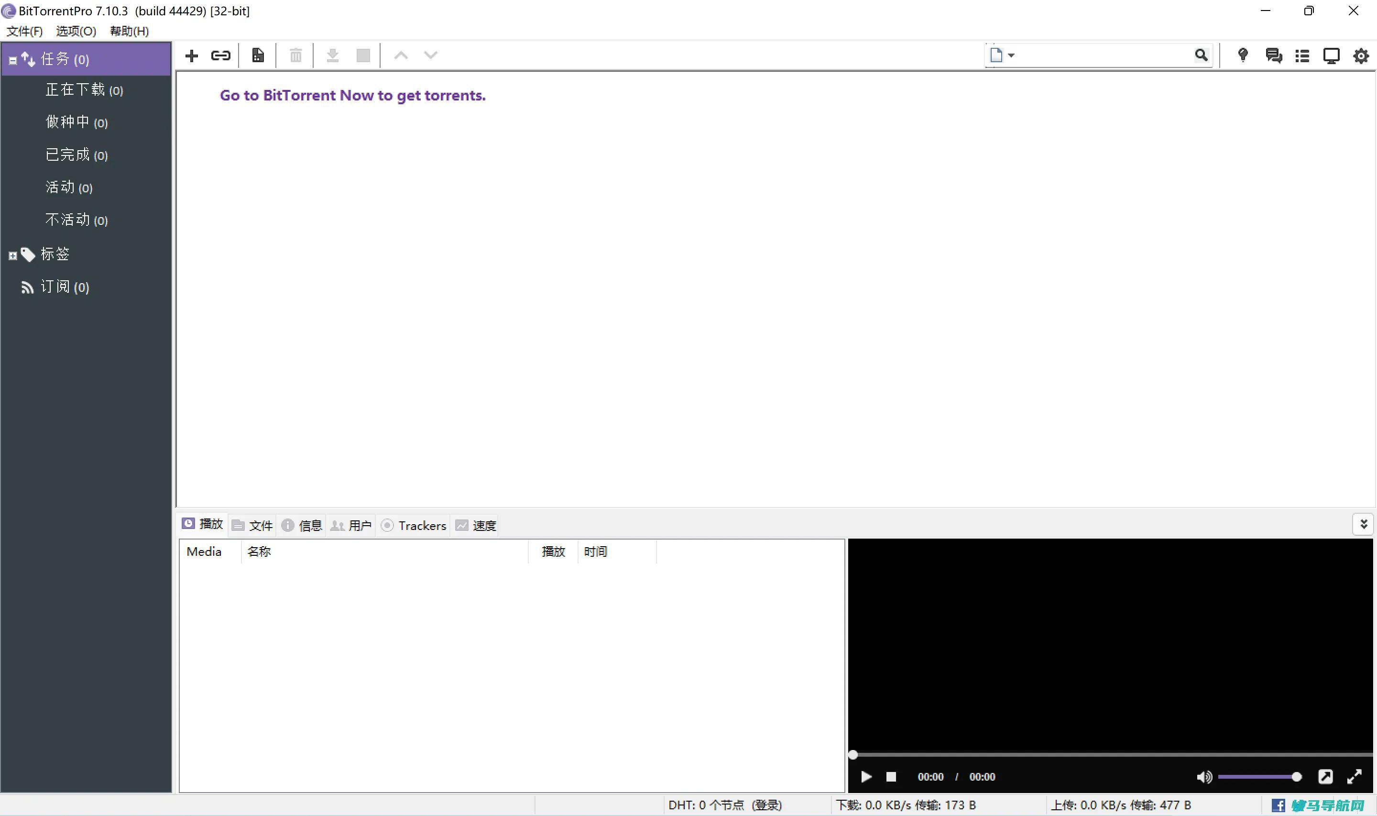Select 做种中 (0) category
1377x816 pixels.
pos(76,122)
